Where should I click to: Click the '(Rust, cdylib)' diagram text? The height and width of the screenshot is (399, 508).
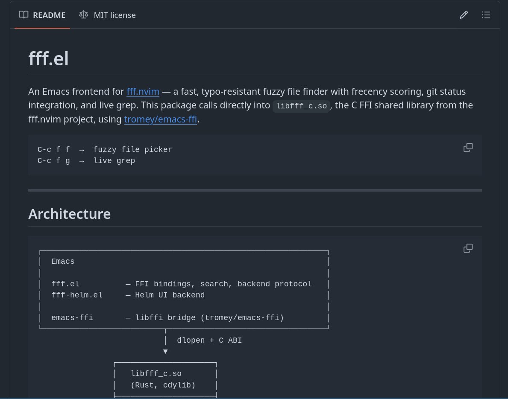[x=163, y=385]
